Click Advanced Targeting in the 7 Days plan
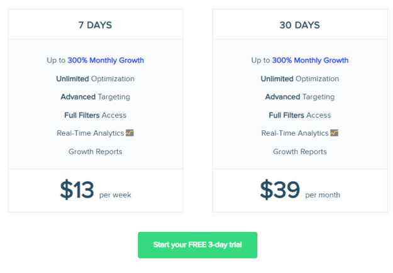The height and width of the screenshot is (273, 393). click(95, 97)
